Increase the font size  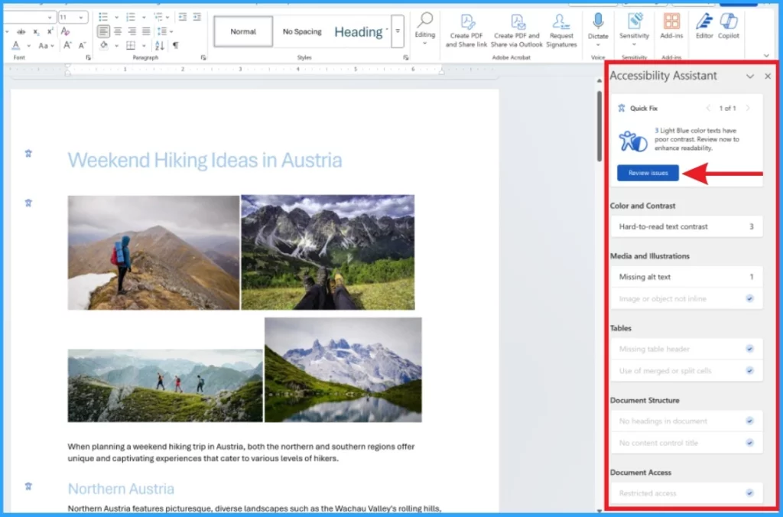67,45
